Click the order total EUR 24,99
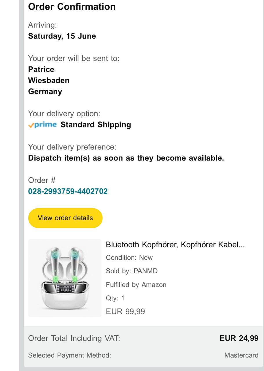The height and width of the screenshot is (371, 264). pos(239,338)
